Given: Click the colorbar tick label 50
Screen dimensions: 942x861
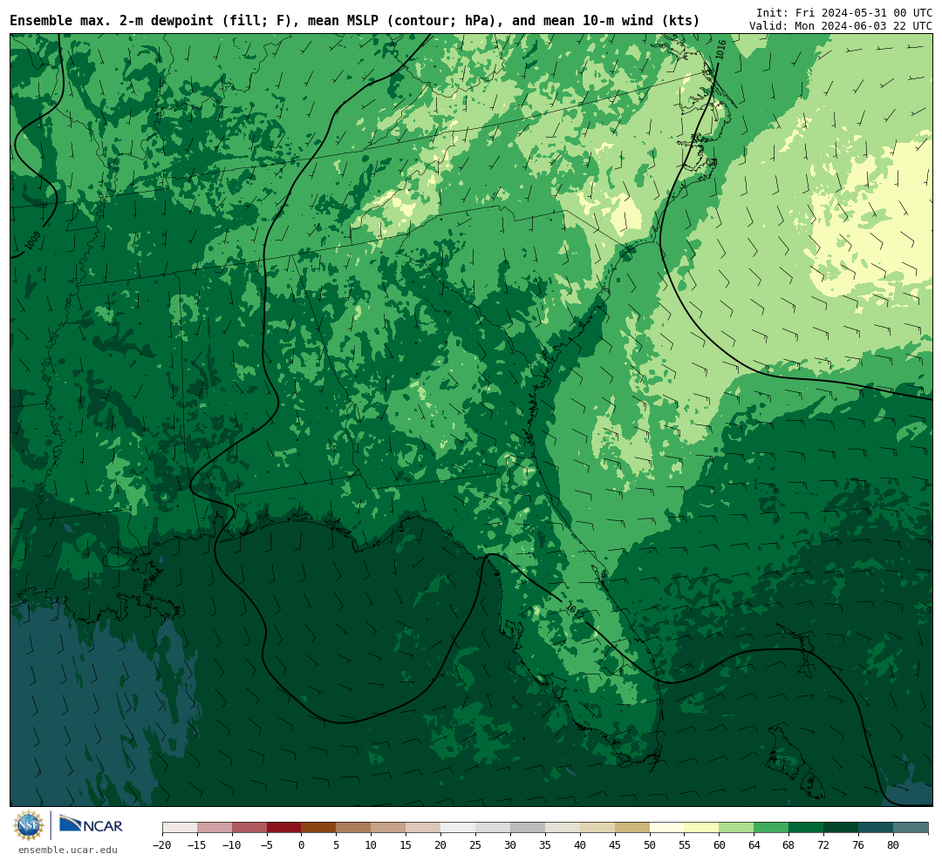Looking at the screenshot, I should (x=650, y=844).
